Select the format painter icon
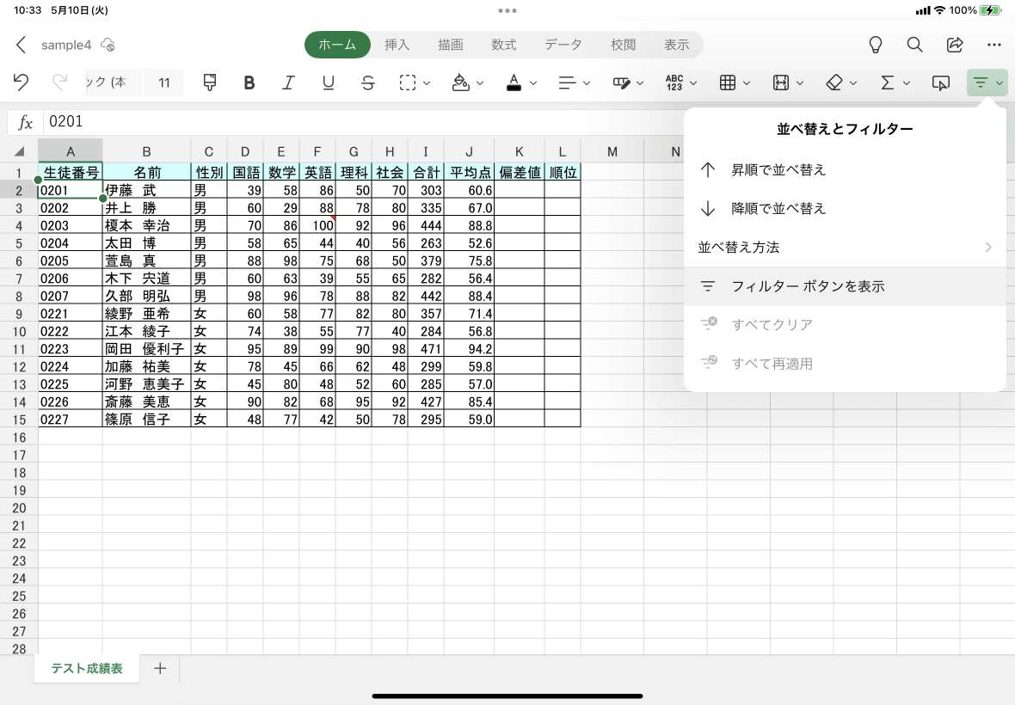The width and height of the screenshot is (1015, 705). (209, 83)
